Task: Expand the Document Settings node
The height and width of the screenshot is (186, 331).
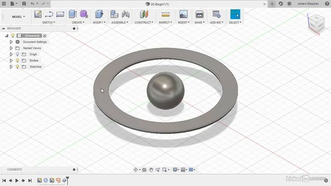Action: pos(11,42)
